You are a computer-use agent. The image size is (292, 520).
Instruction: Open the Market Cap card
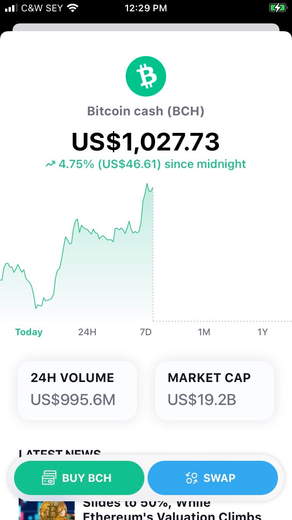(x=215, y=390)
